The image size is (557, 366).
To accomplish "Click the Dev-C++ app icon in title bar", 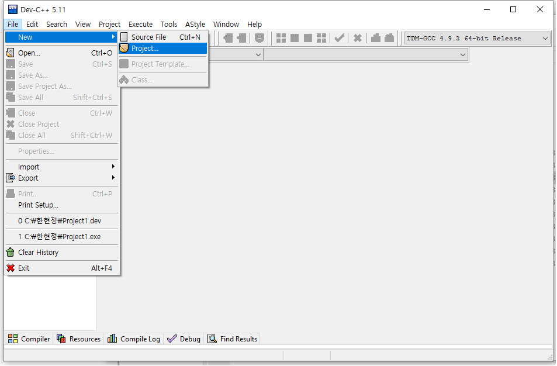I will [x=12, y=9].
